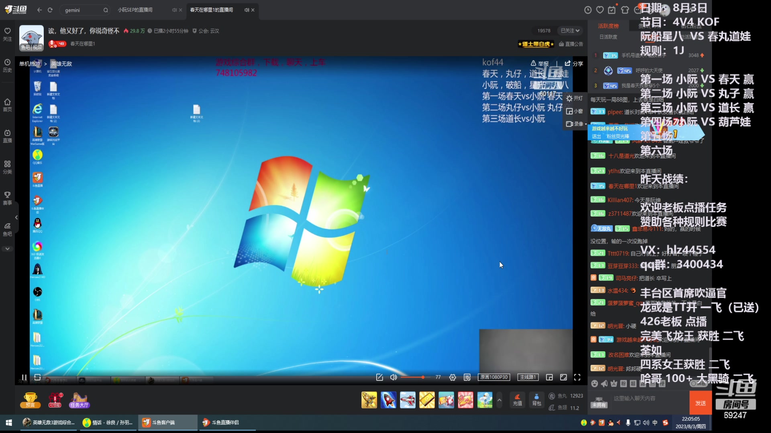The height and width of the screenshot is (433, 771).
Task: Open the 已关注 follow dropdown
Action: pyautogui.click(x=570, y=30)
